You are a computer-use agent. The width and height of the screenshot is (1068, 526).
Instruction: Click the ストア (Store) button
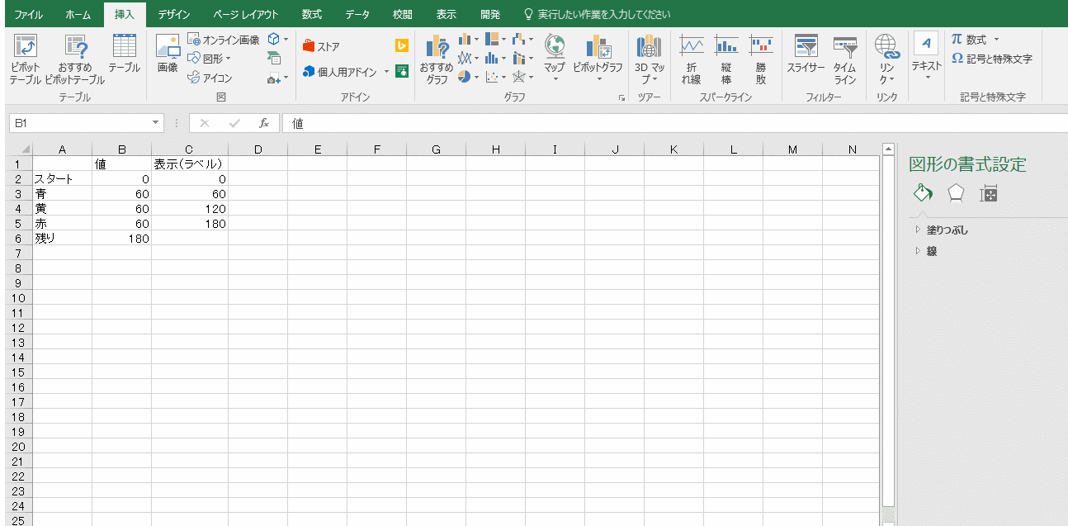(322, 47)
